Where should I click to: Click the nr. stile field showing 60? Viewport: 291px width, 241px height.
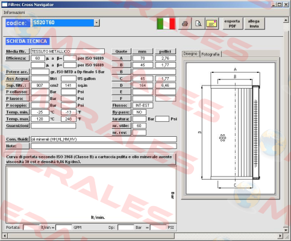[139, 126]
